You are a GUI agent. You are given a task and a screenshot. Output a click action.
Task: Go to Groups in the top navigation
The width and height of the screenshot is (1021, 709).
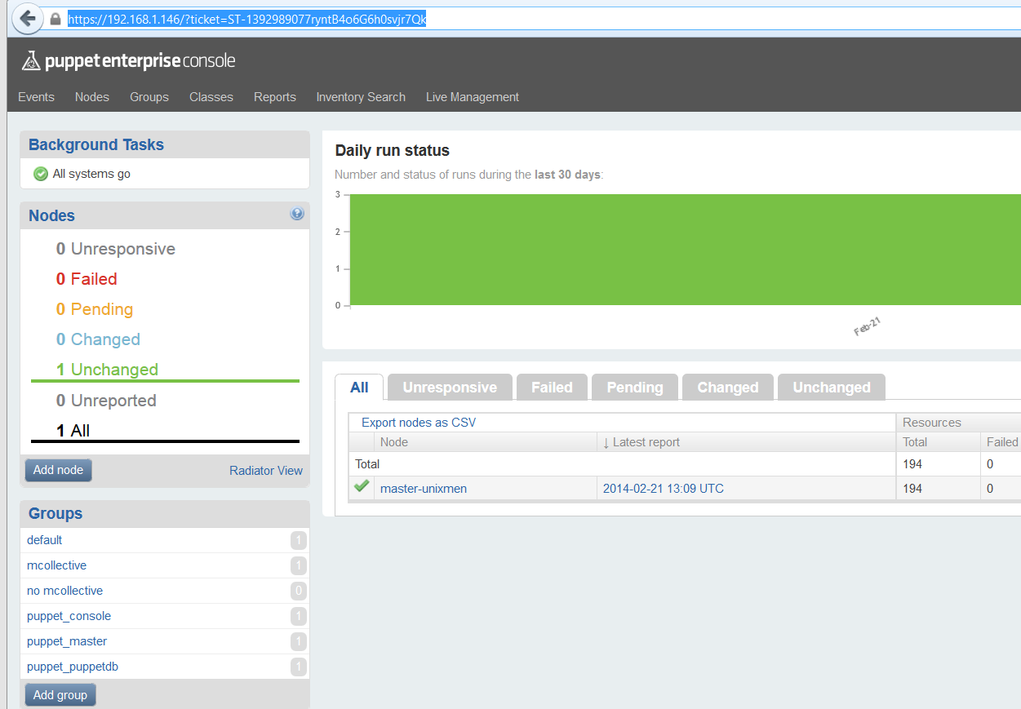point(149,97)
